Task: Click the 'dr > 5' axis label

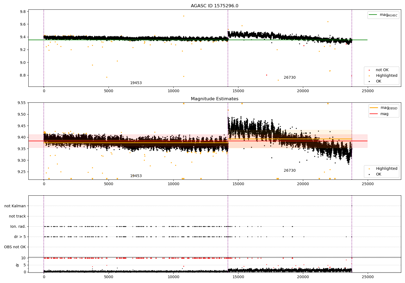Action: pyautogui.click(x=20, y=237)
